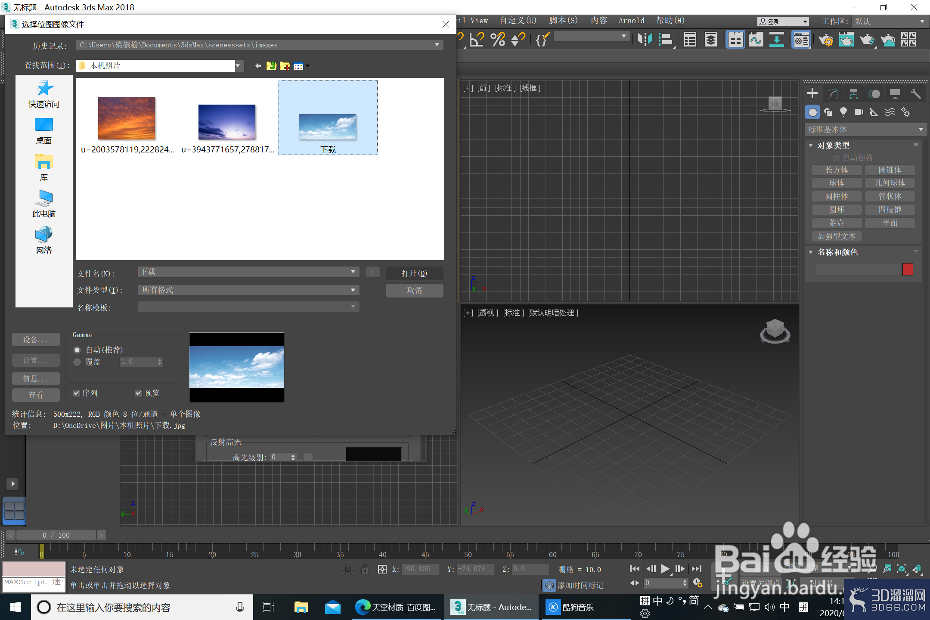Screen dimensions: 930x620
Task: Click the Devices button
Action: pos(36,340)
